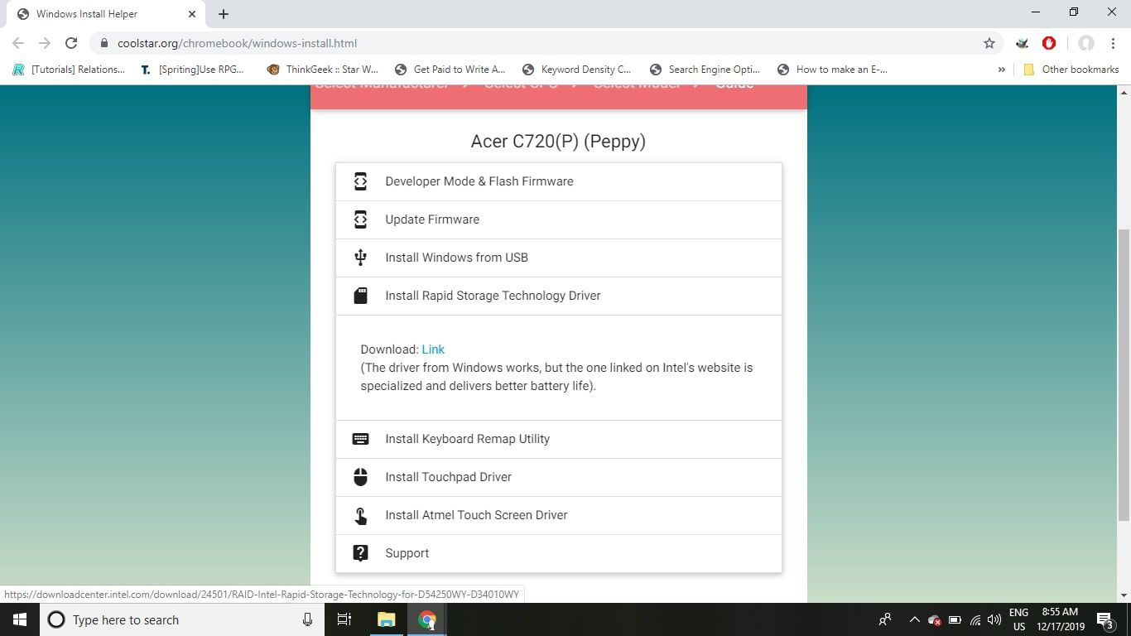Click the Developer Mode & Flash Firmware icon
Screen dimensions: 1131x636
[360, 181]
